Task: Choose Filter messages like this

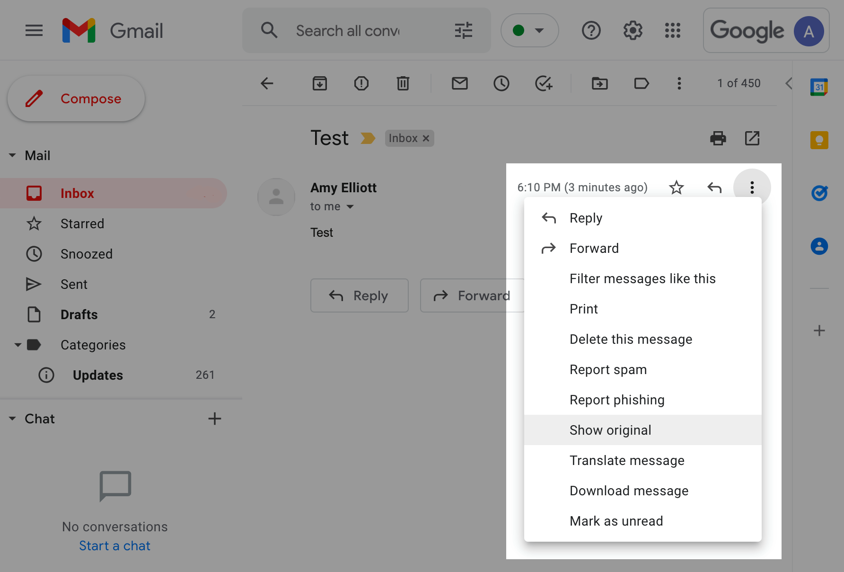Action: tap(642, 278)
